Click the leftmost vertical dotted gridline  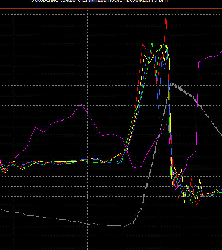point(14,129)
